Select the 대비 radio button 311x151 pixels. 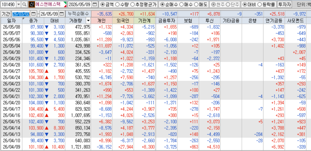tap(245, 4)
